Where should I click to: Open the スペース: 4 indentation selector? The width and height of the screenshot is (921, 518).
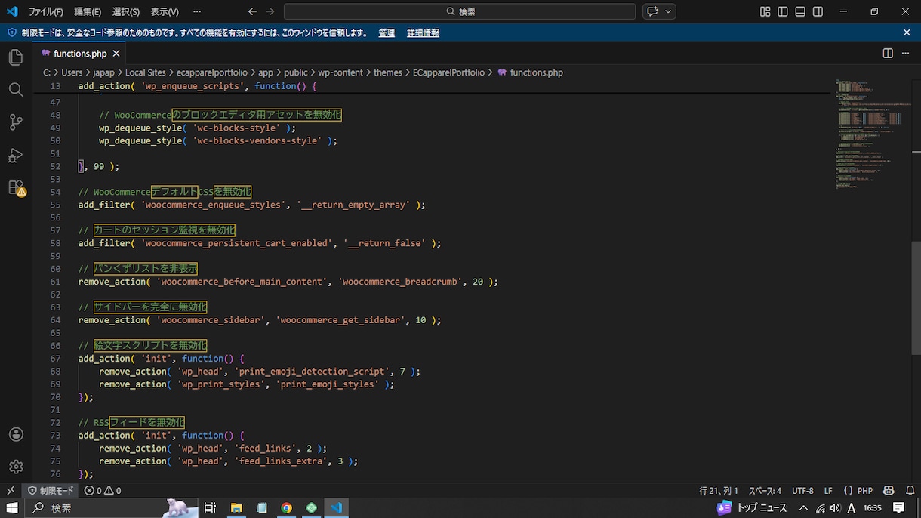click(x=765, y=491)
